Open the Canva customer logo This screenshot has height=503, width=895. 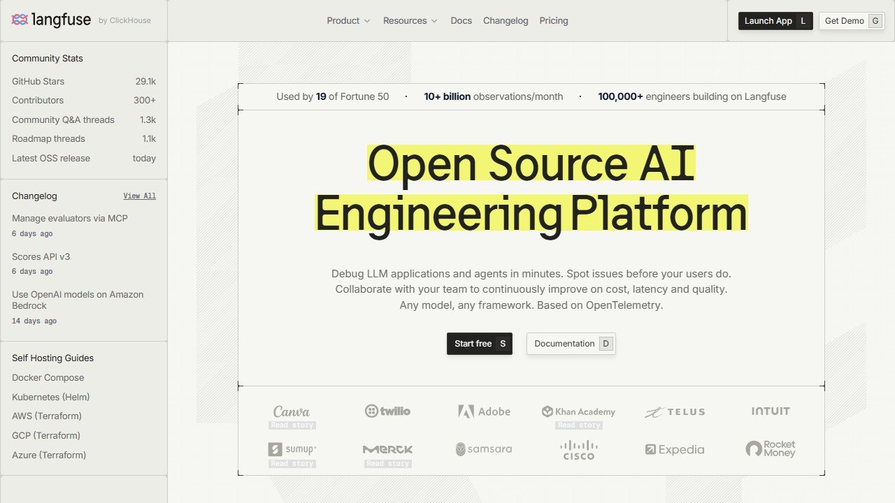coord(292,411)
